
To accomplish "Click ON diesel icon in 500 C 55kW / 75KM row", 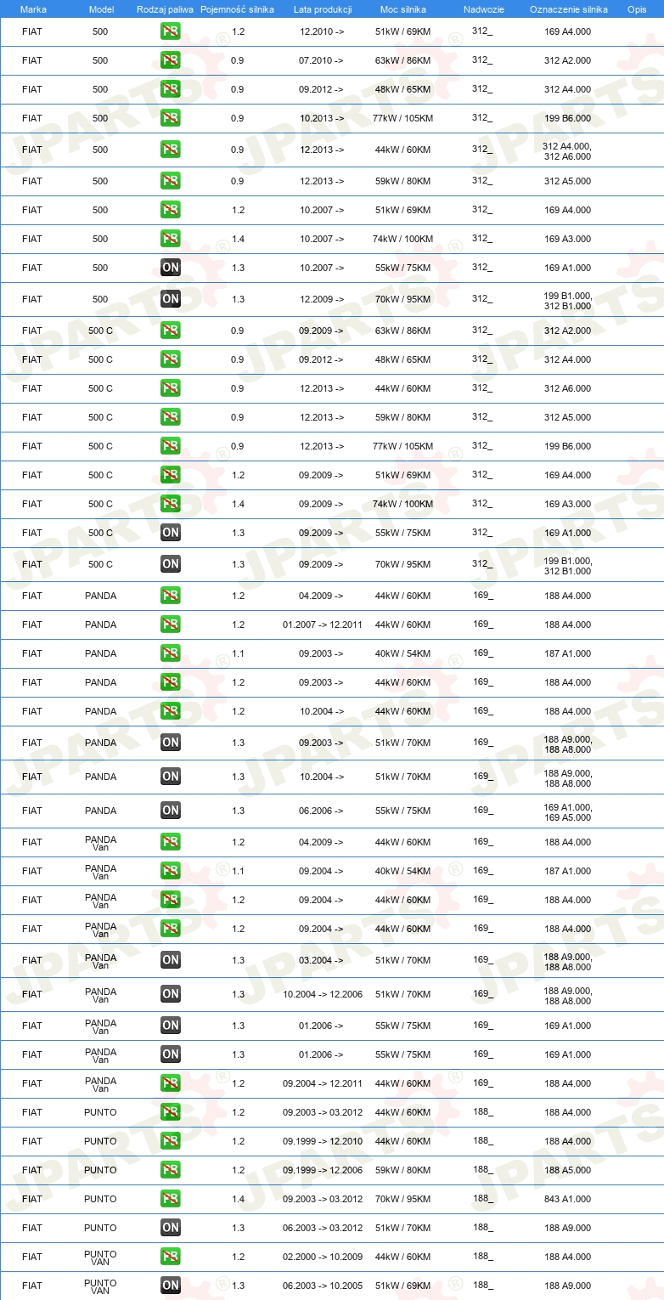I will (x=170, y=533).
